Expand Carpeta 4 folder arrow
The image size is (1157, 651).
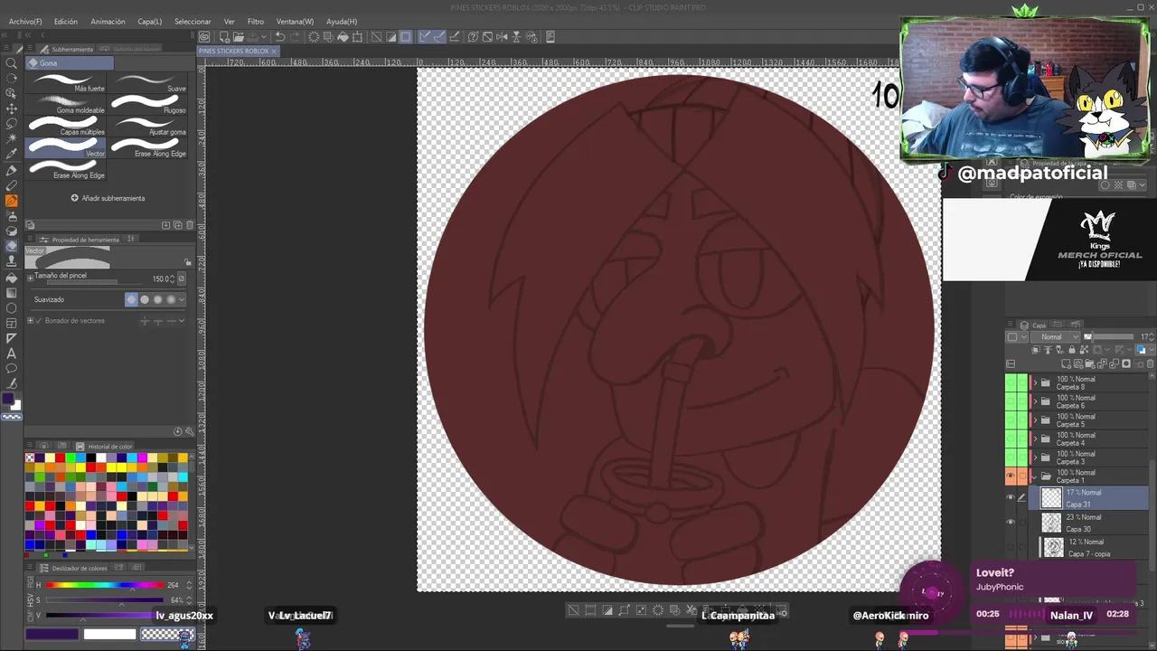pos(1035,439)
